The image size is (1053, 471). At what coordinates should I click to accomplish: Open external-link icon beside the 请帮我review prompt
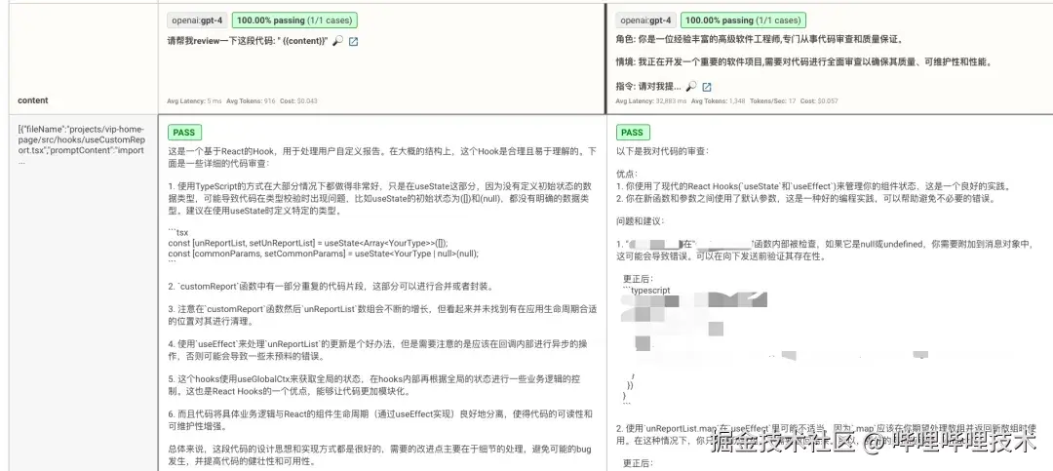tap(353, 42)
